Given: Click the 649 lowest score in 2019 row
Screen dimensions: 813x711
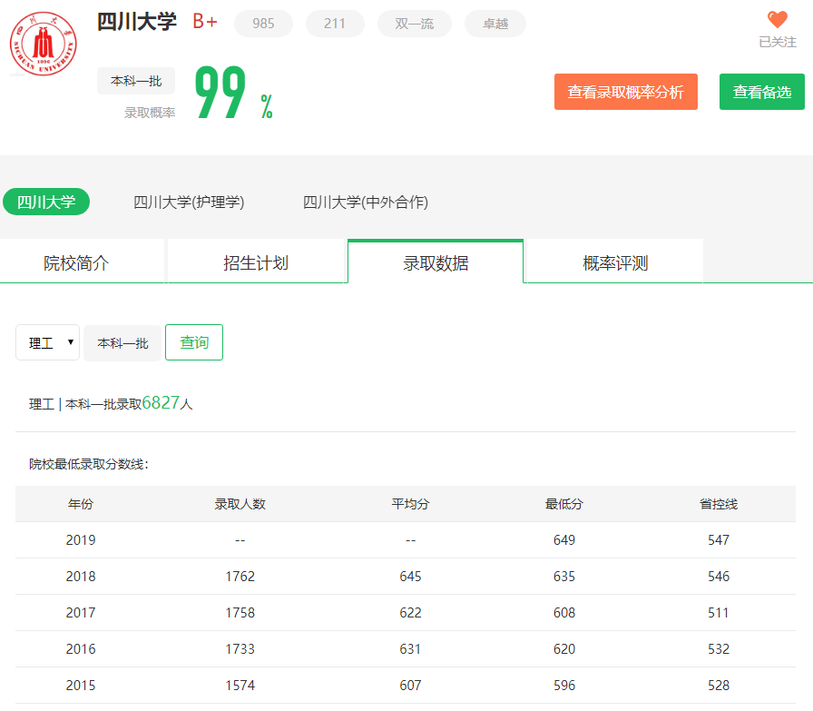Looking at the screenshot, I should coord(564,540).
